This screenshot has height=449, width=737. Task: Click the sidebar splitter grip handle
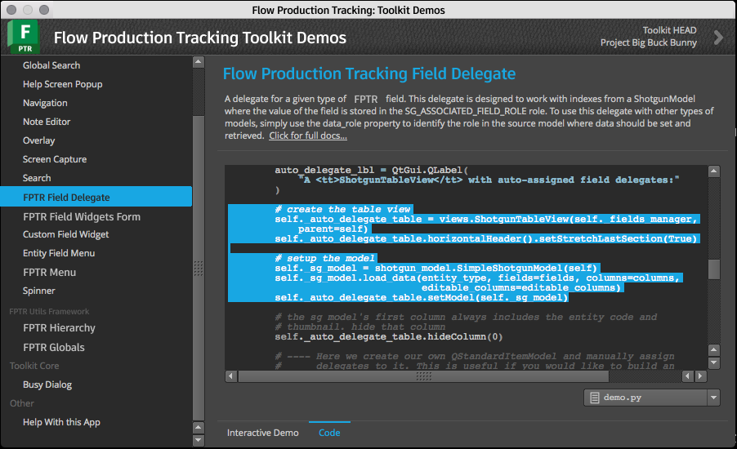pyautogui.click(x=199, y=269)
